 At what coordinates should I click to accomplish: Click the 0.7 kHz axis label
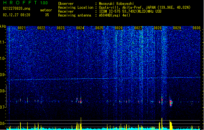(3, 107)
